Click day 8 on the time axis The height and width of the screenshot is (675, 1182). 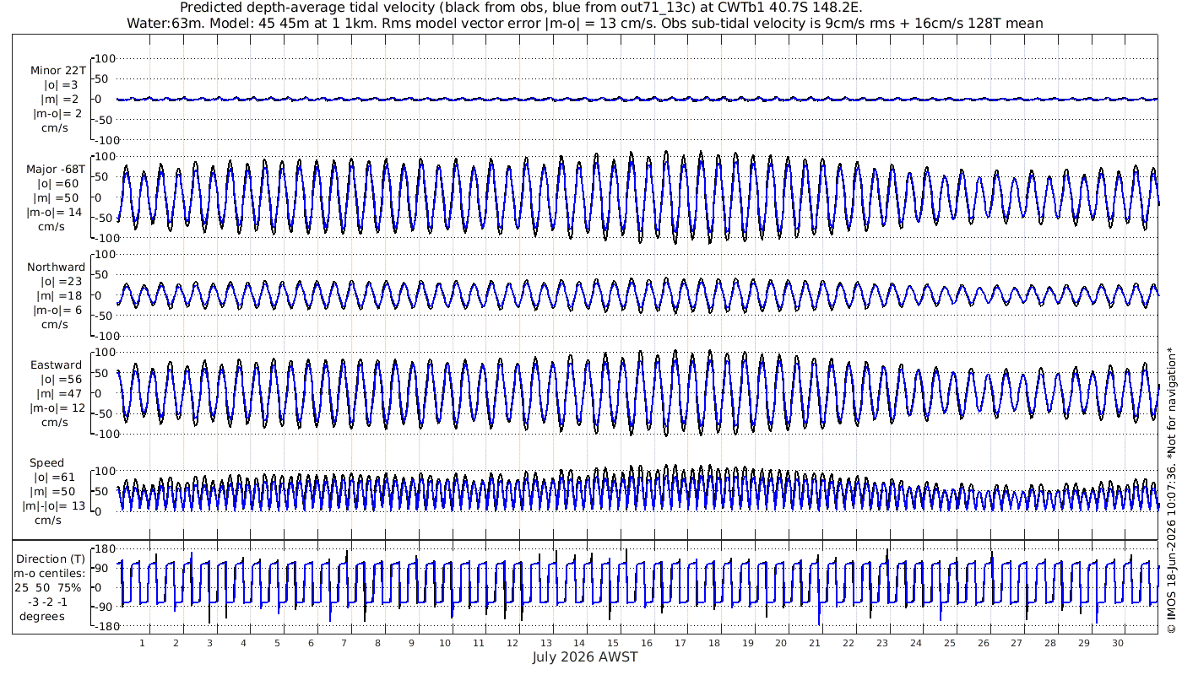(x=377, y=642)
